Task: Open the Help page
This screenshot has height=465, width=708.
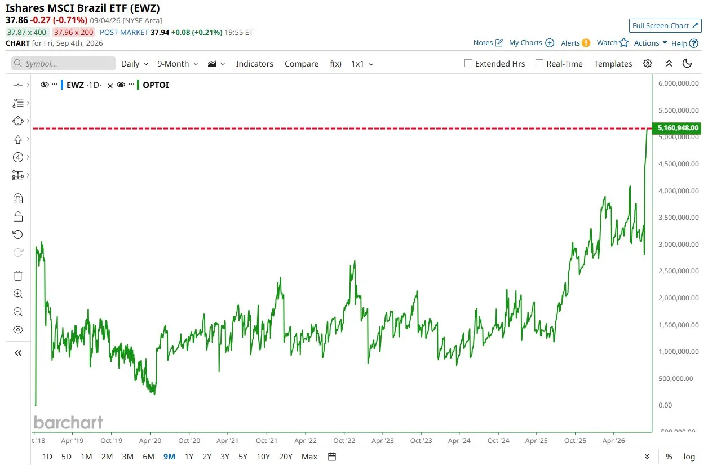Action: click(x=685, y=43)
